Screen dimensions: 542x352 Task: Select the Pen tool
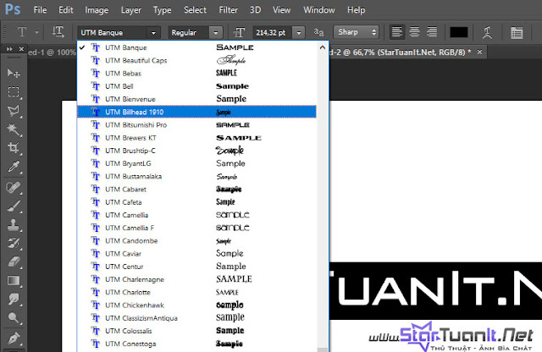click(14, 338)
